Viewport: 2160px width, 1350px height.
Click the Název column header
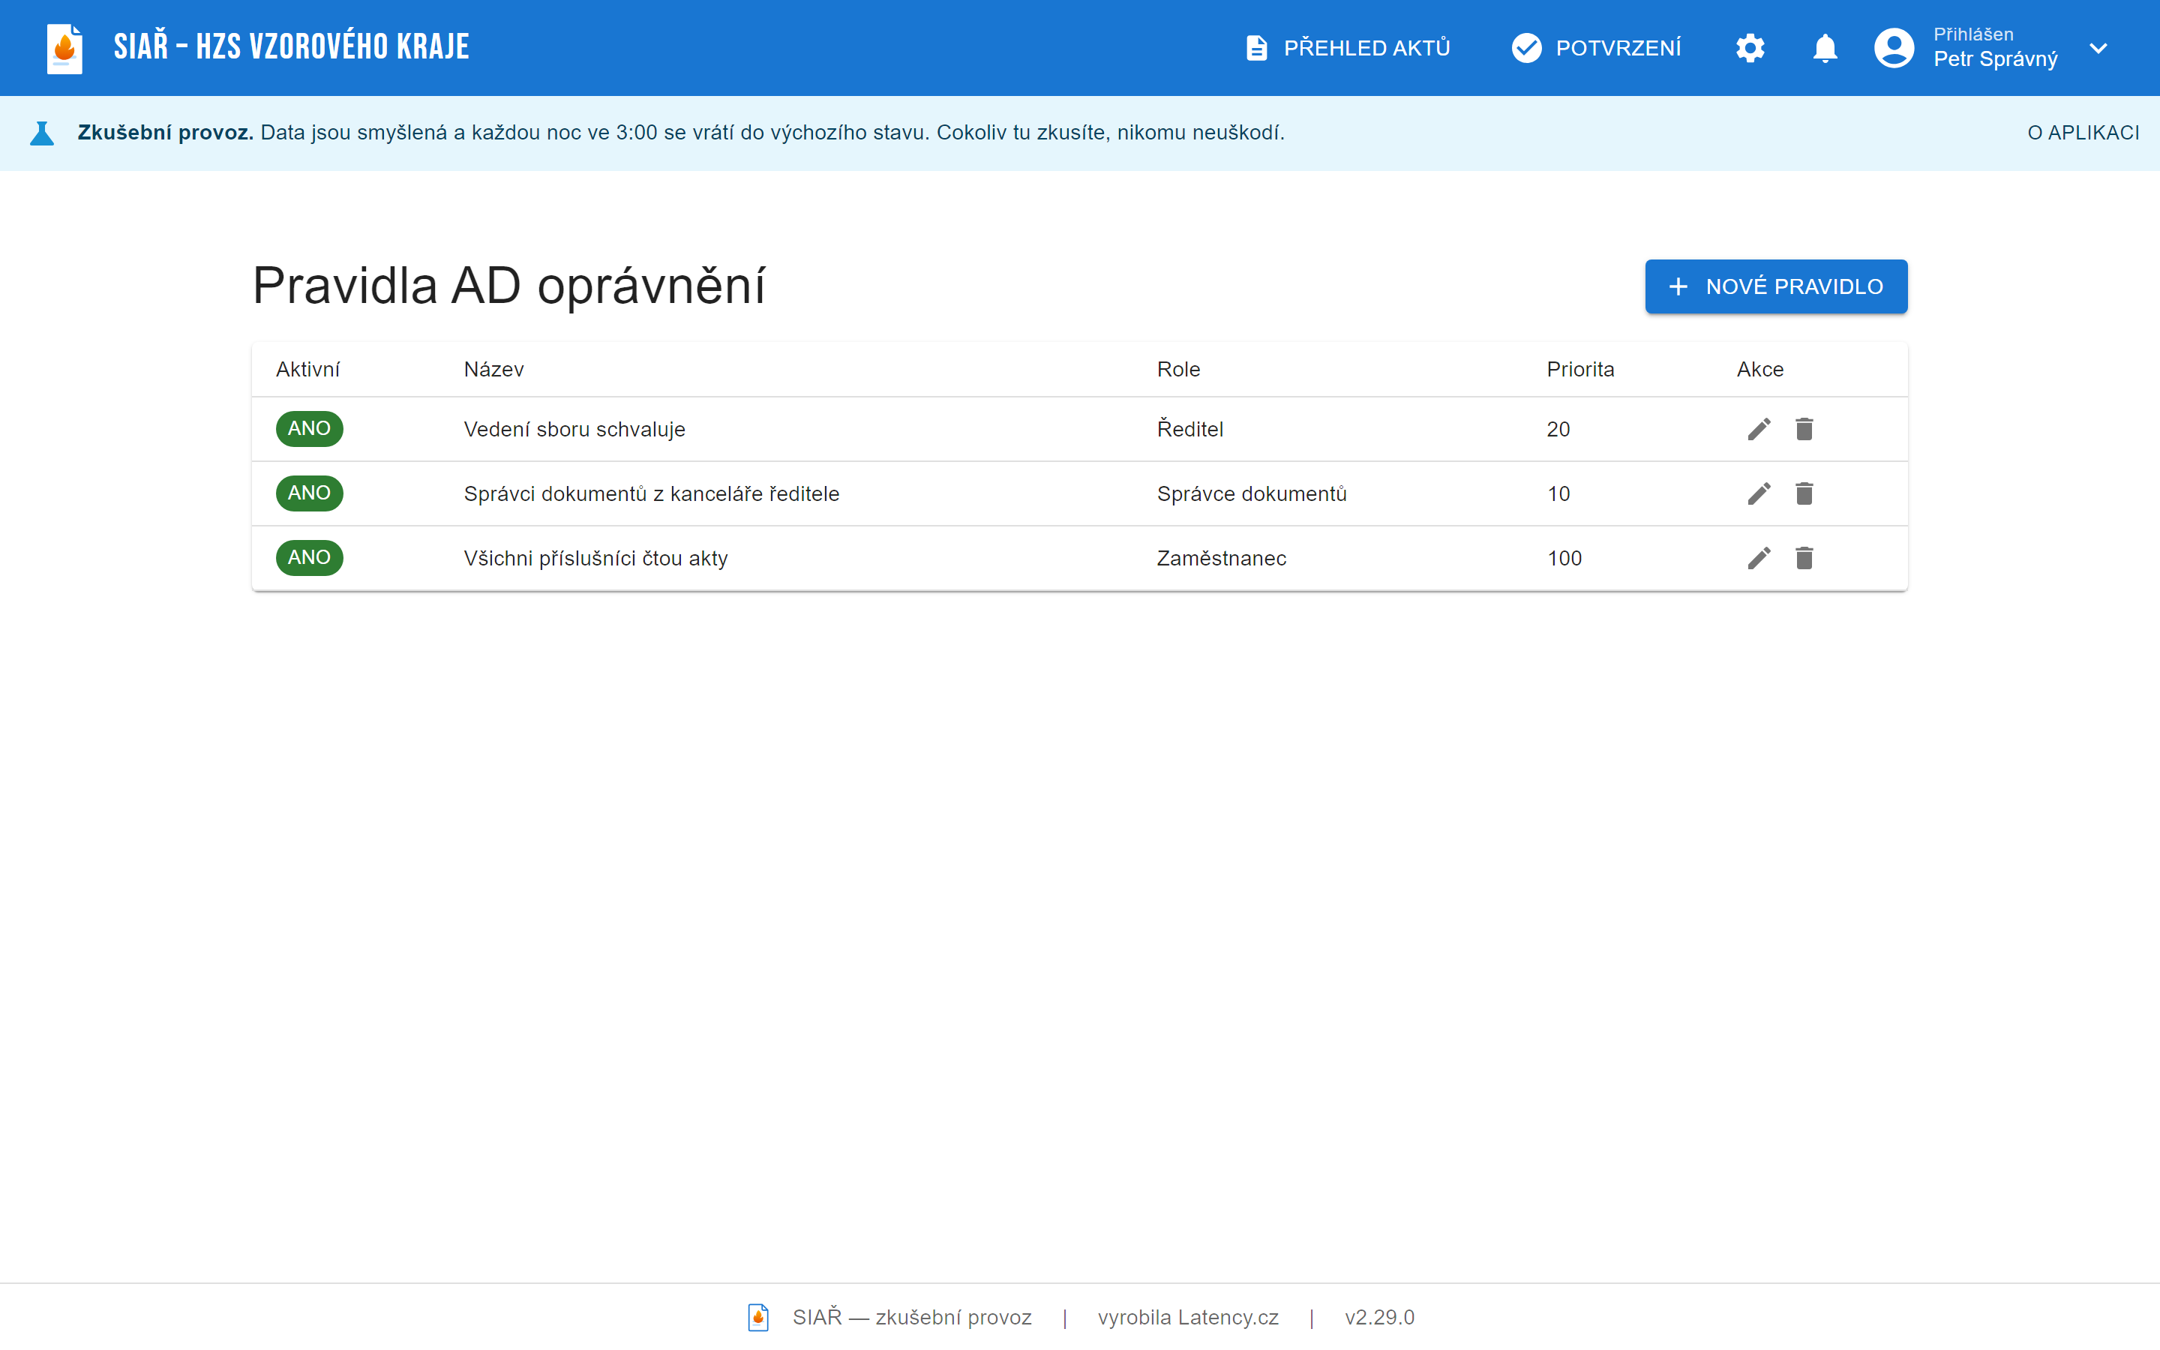[x=493, y=370]
